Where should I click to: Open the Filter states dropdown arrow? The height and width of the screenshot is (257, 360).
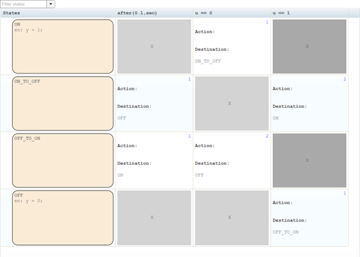pyautogui.click(x=51, y=4)
